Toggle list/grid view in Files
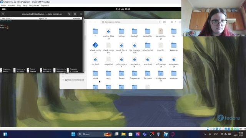The width and height of the screenshot is (246, 138). [x=172, y=22]
